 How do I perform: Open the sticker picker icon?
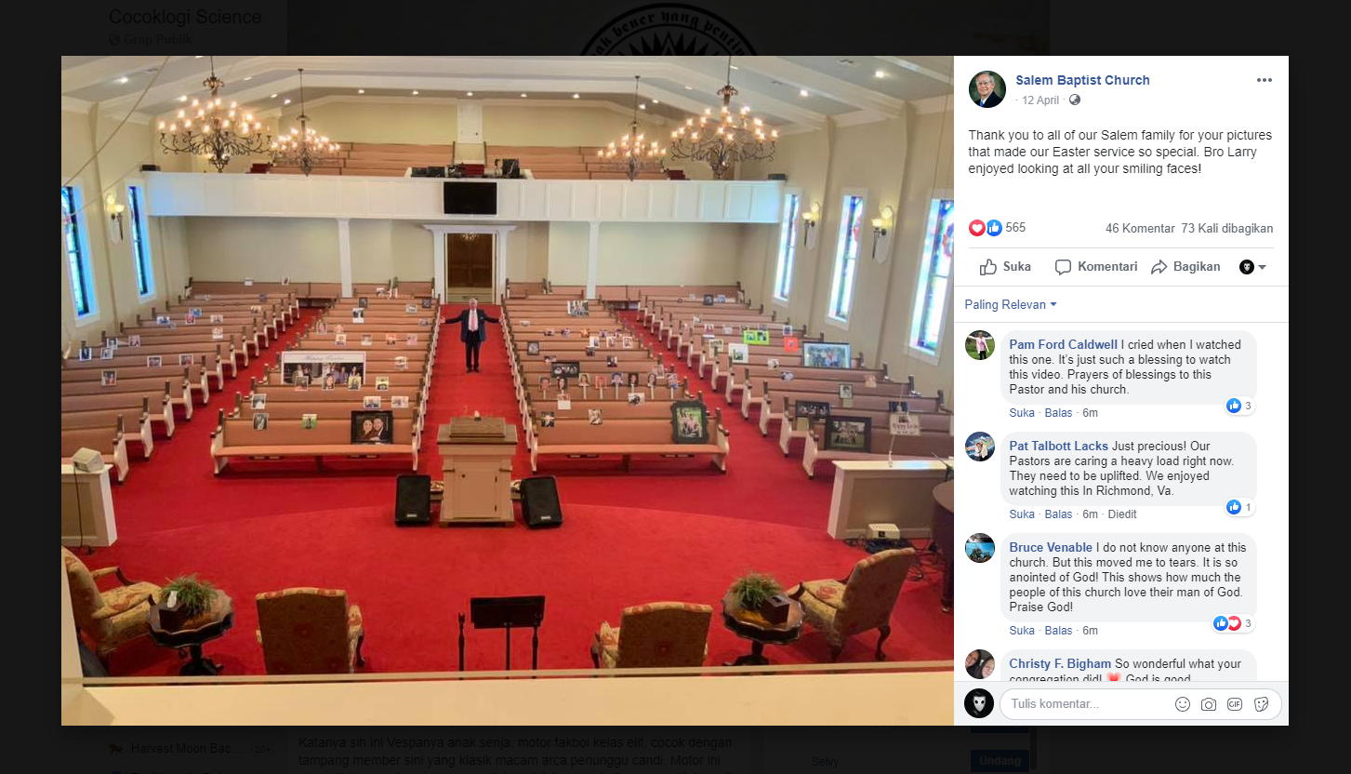[x=1262, y=704]
